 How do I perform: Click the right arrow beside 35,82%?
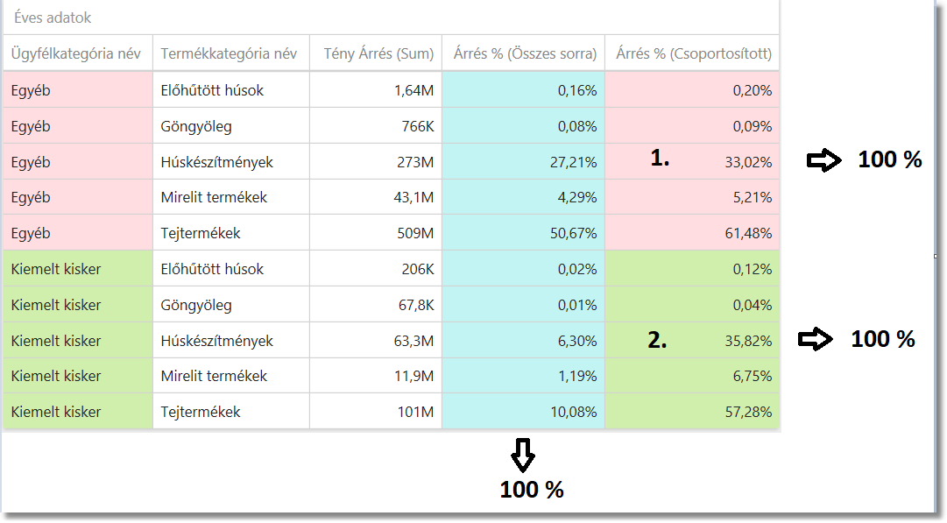pos(815,340)
